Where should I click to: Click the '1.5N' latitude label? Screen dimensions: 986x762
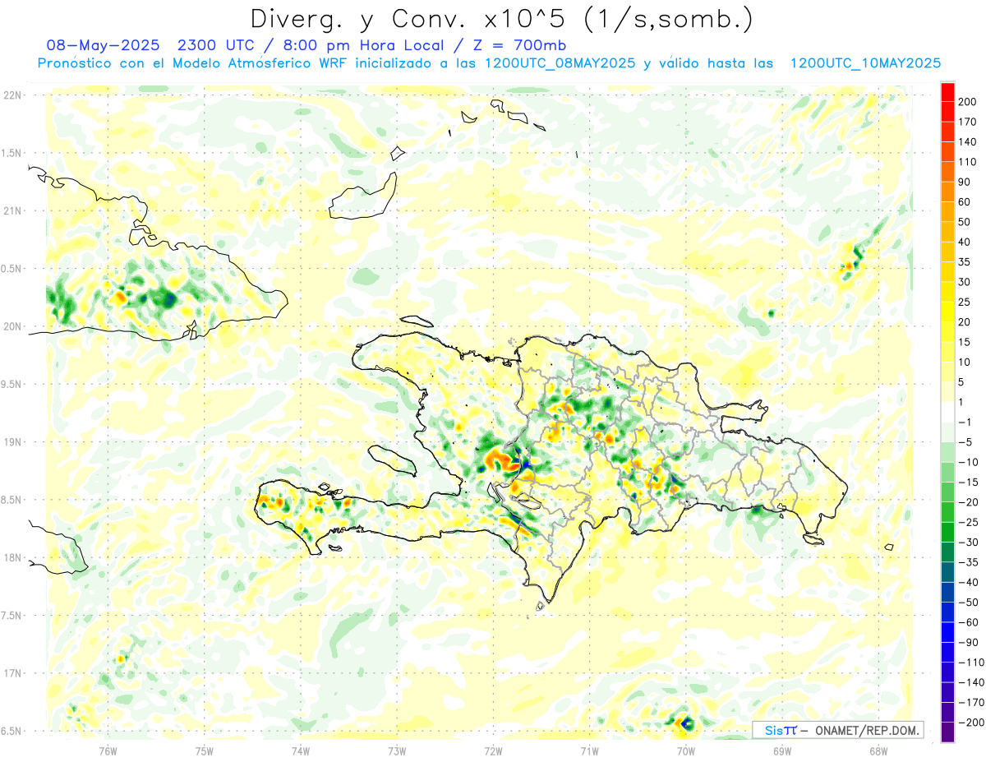pyautogui.click(x=12, y=153)
